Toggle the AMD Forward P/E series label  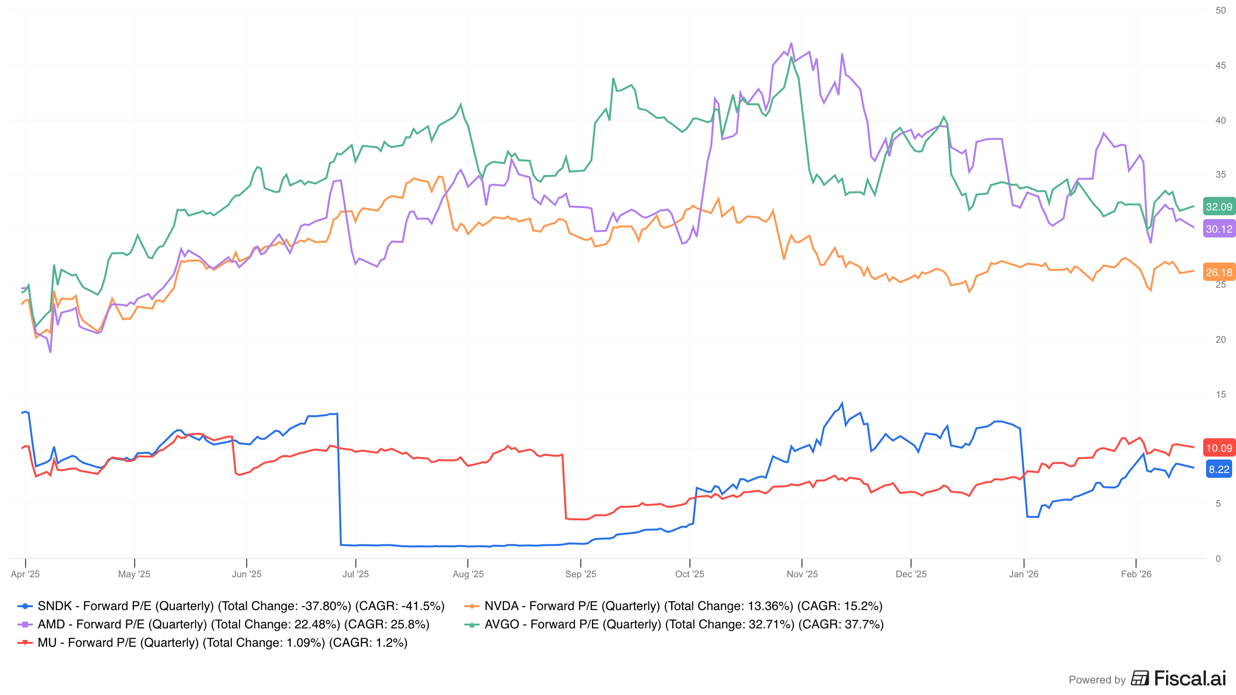[233, 625]
